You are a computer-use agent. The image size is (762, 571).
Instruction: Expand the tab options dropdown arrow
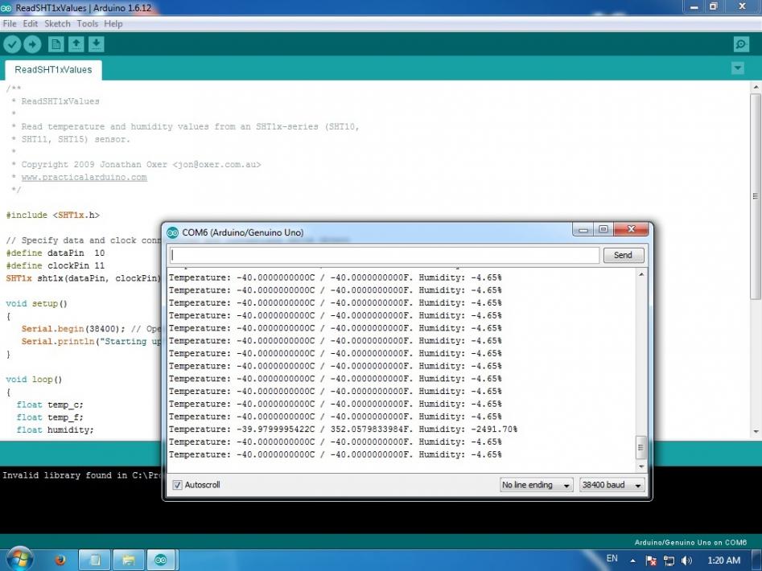(x=738, y=68)
